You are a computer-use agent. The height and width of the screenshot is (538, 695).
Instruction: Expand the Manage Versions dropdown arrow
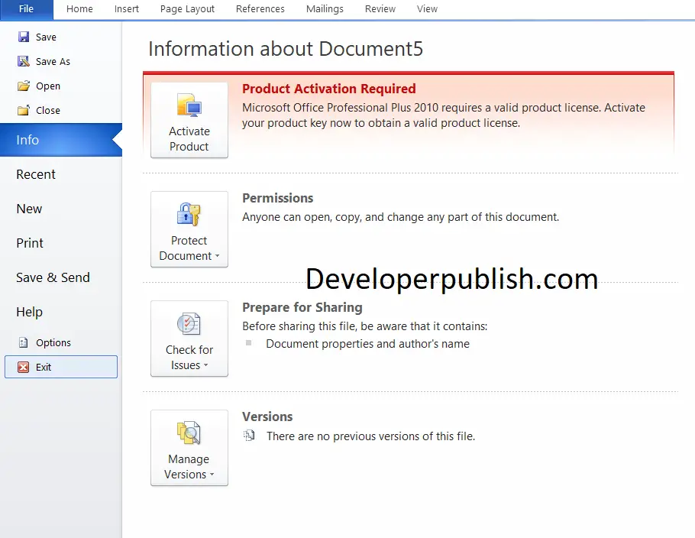pyautogui.click(x=212, y=475)
